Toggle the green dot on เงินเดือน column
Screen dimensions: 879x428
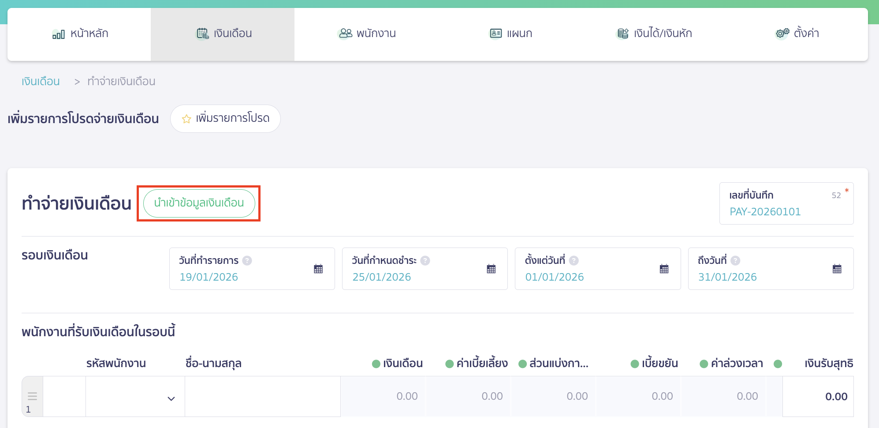376,364
